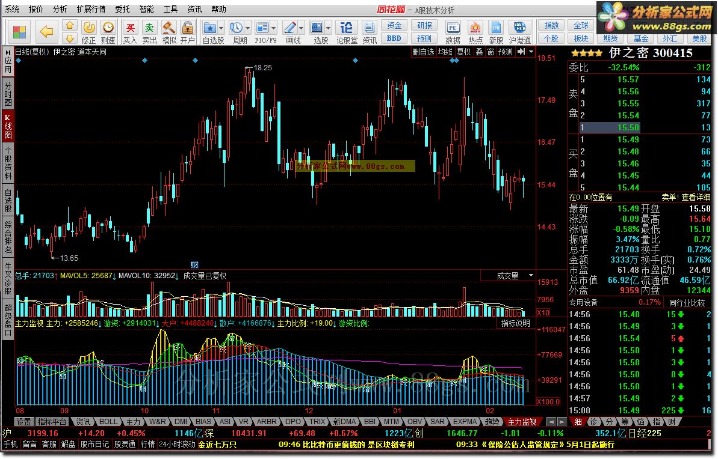Click the 细 detail tab in right panel

(x=578, y=422)
